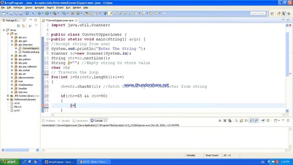
Task: Click Remove Launch X icon in Console
Action: [x=225, y=121]
